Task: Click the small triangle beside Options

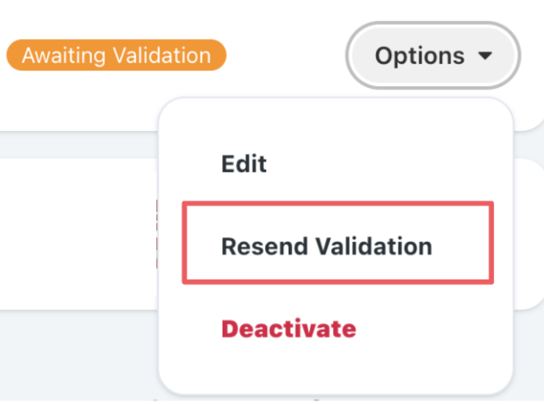Action: click(x=485, y=56)
